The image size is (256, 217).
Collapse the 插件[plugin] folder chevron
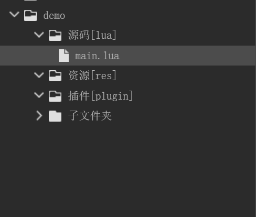click(39, 95)
